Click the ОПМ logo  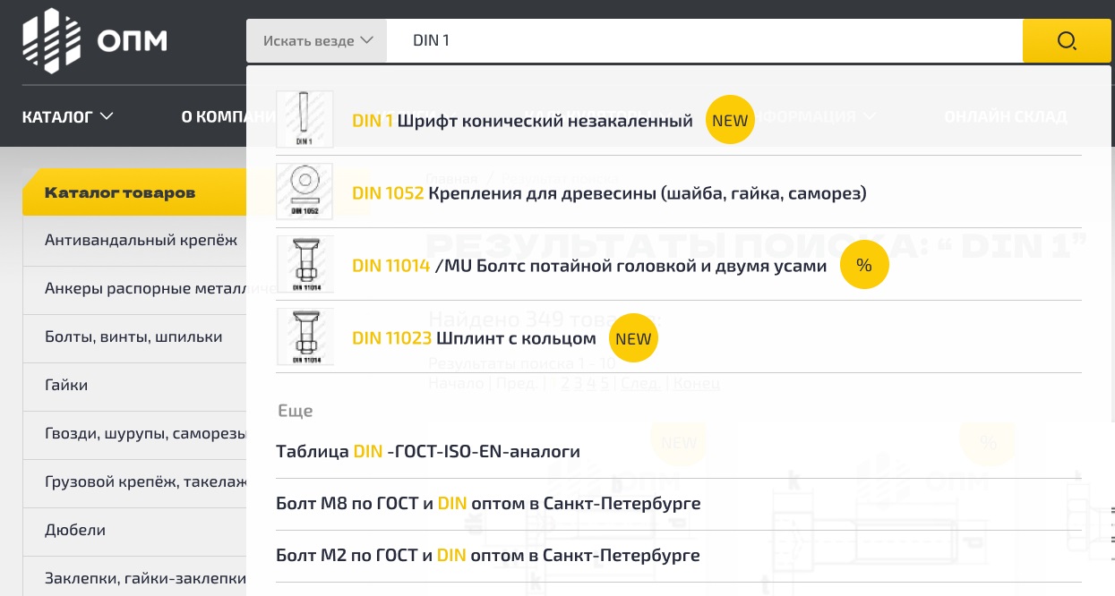pyautogui.click(x=95, y=40)
